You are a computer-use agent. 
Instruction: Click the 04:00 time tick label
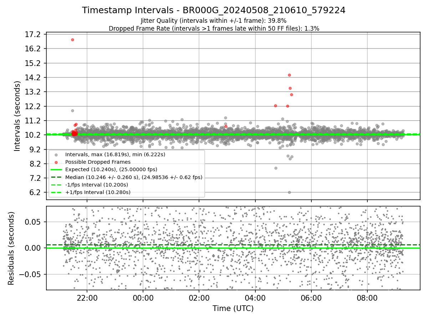[x=255, y=298]
